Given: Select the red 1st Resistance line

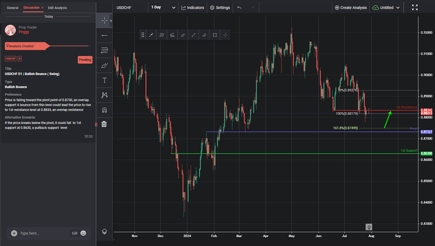Looking at the screenshot, I should (376, 111).
